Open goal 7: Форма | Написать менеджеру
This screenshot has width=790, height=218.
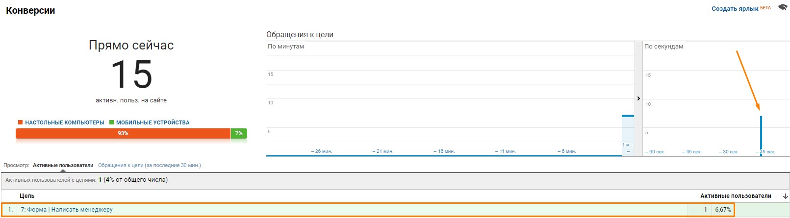pyautogui.click(x=67, y=209)
